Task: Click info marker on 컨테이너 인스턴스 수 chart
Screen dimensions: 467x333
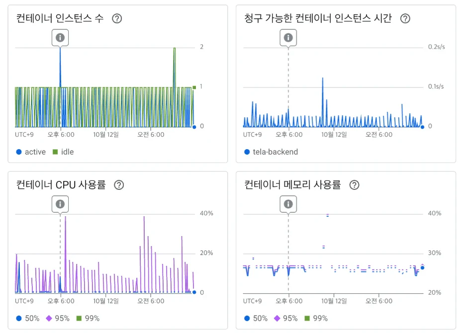Action: point(60,37)
